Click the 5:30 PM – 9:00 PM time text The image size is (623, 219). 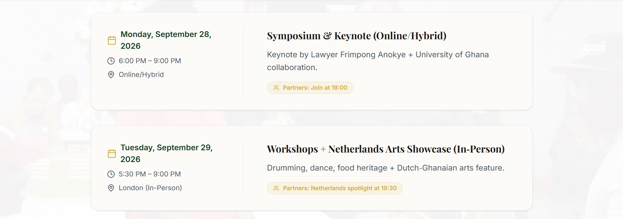(150, 174)
